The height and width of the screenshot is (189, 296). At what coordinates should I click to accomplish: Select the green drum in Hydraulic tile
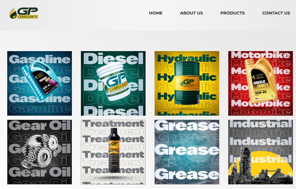click(x=187, y=83)
